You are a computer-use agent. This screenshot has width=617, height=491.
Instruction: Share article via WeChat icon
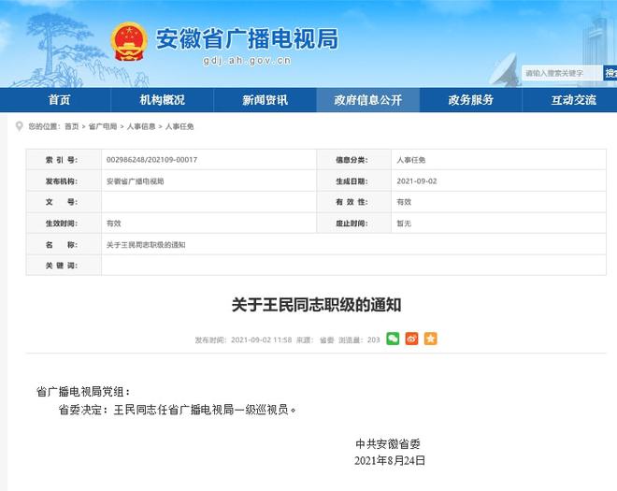coord(393,339)
